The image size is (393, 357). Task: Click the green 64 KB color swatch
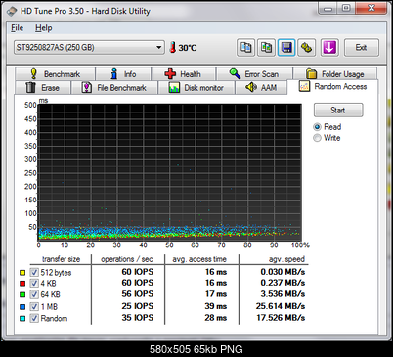pyautogui.click(x=22, y=294)
